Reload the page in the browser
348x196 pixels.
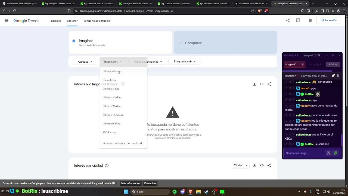click(15, 11)
